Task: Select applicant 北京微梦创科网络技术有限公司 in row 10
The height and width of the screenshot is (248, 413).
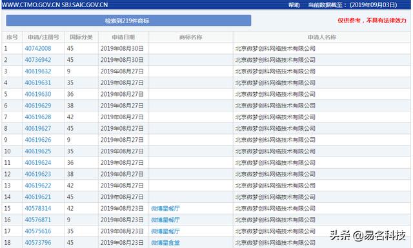Action: click(276, 151)
